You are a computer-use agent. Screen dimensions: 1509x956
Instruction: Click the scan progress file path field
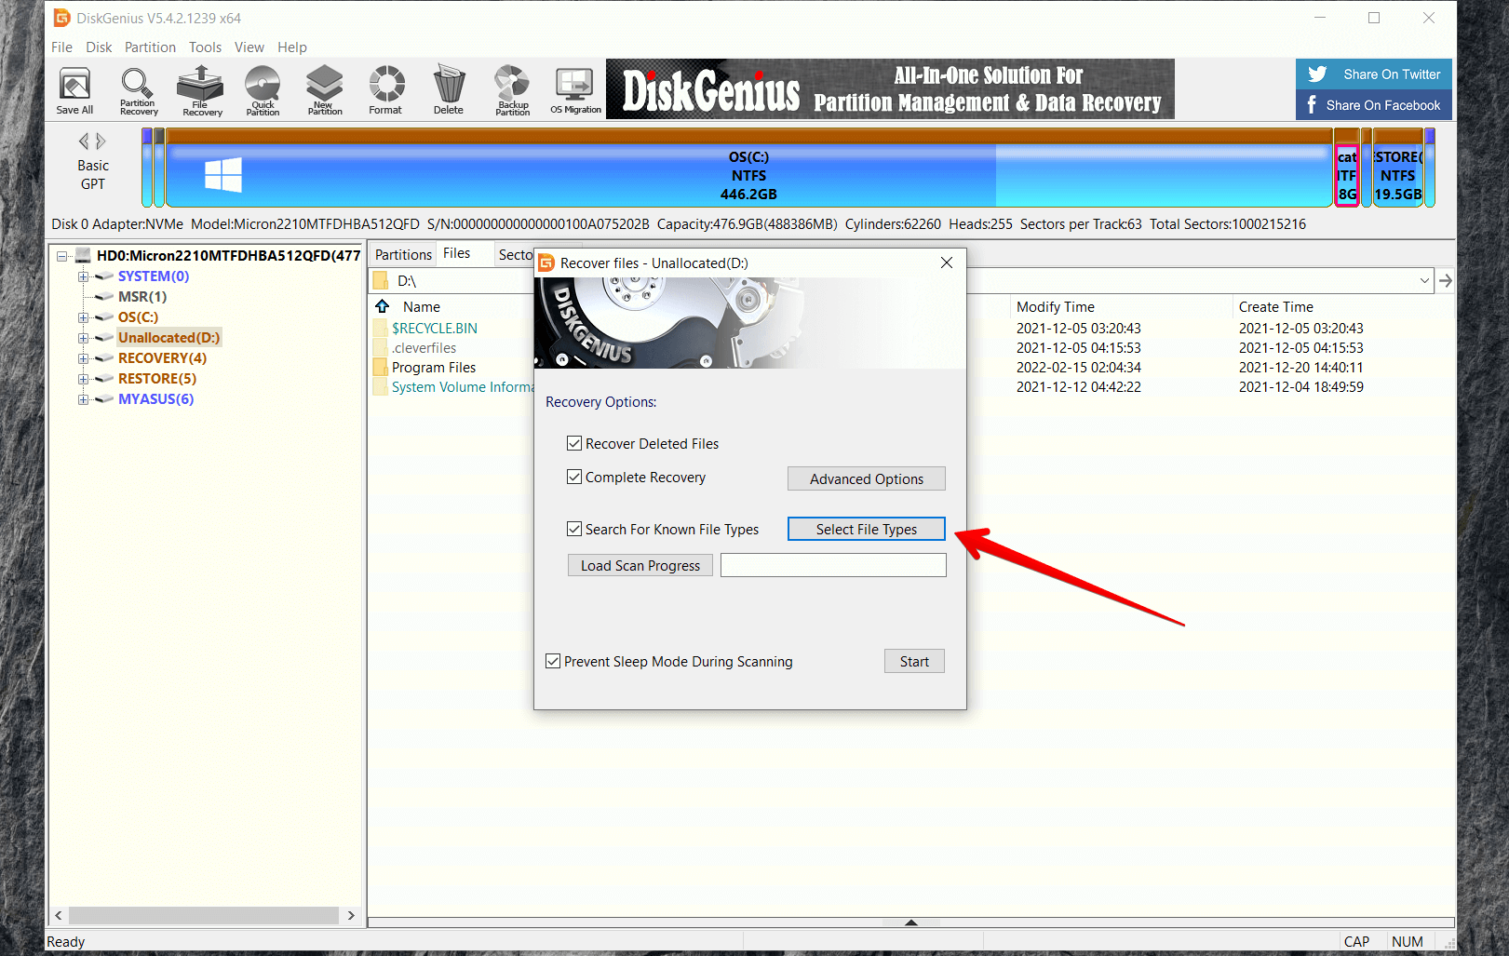tap(833, 566)
